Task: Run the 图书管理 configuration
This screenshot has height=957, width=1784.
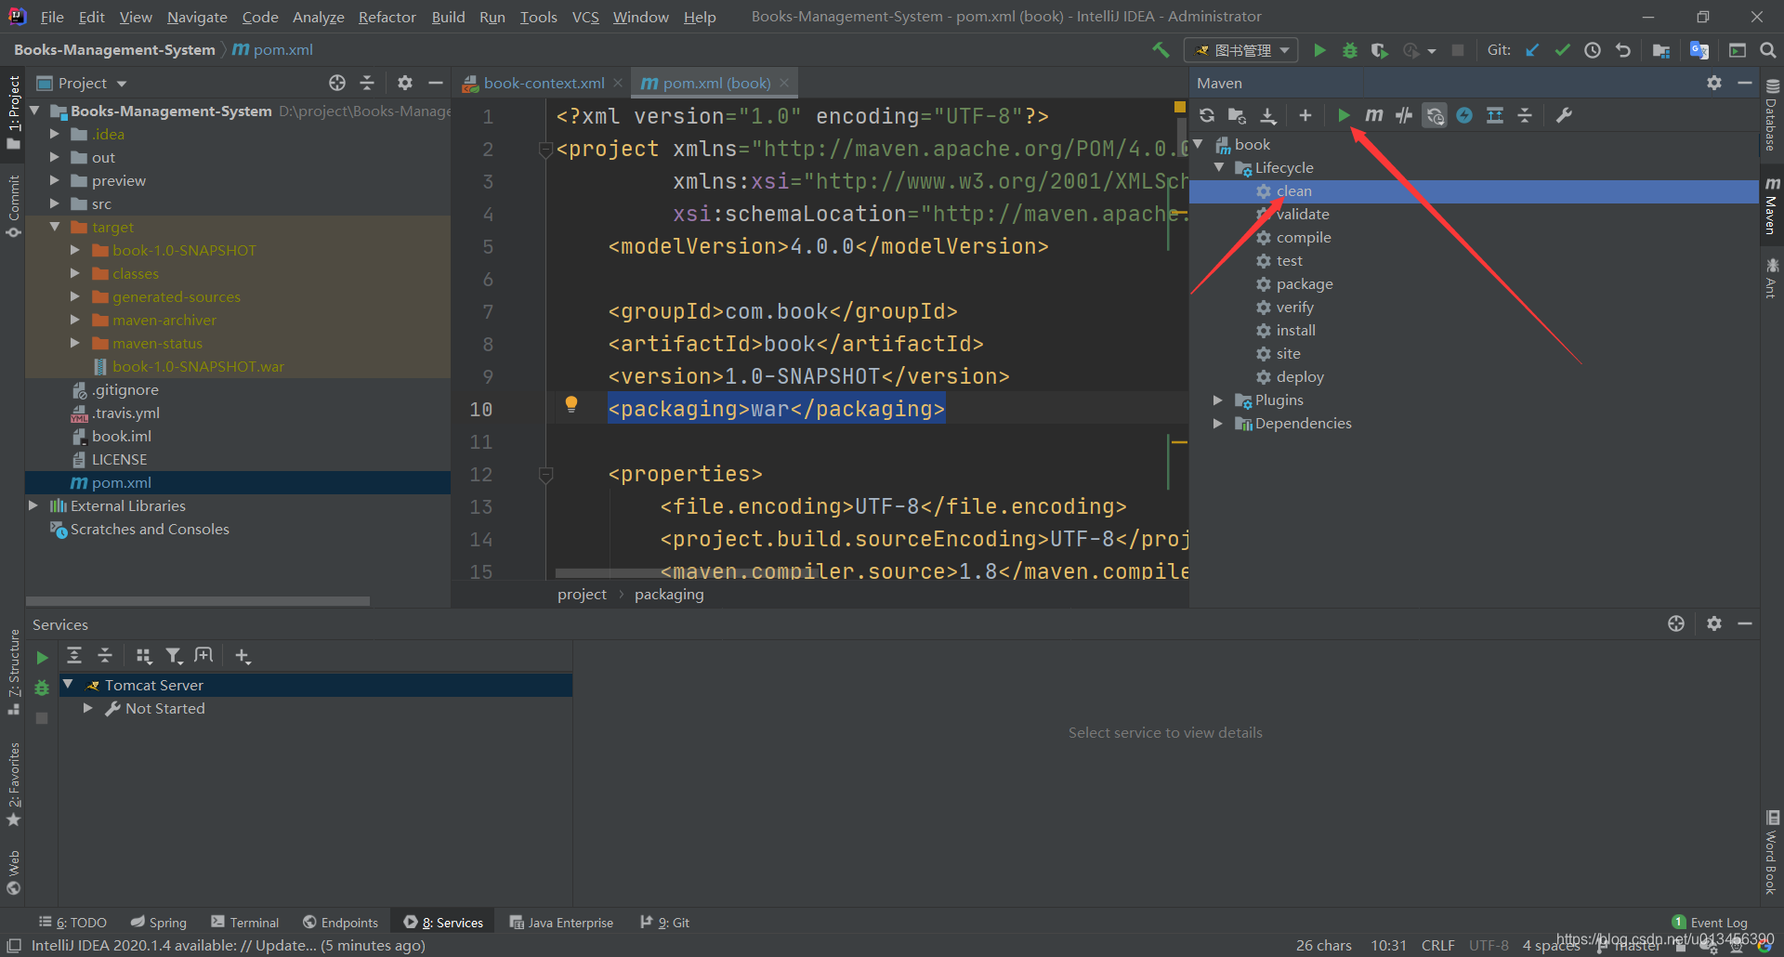Action: pyautogui.click(x=1319, y=50)
